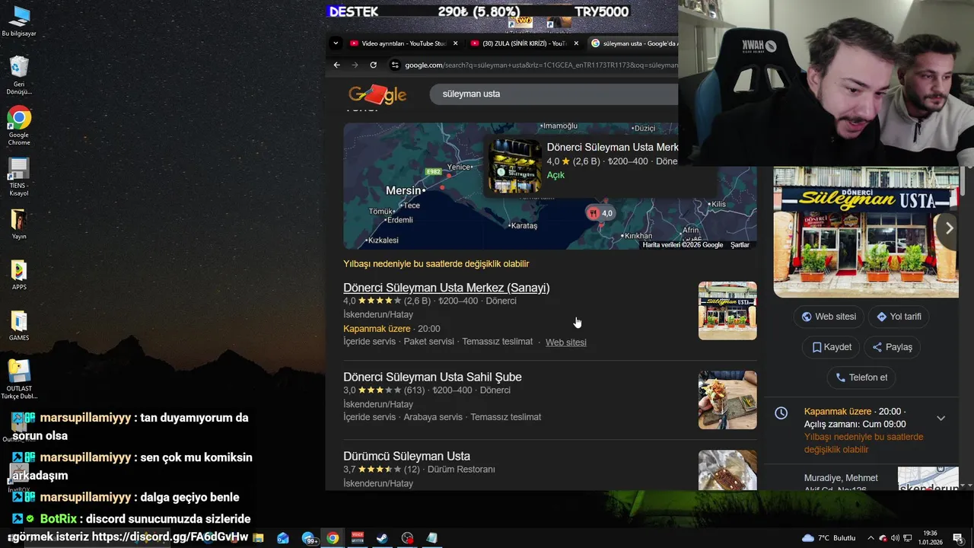This screenshot has width=974, height=548.
Task: Expand opening hours details chevron
Action: 941,418
